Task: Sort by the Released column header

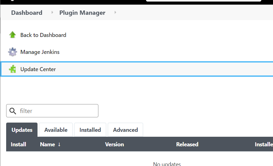Action: point(187,144)
